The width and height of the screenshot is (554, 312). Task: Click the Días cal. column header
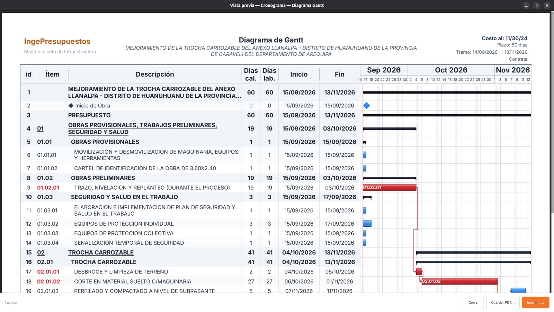pyautogui.click(x=251, y=74)
